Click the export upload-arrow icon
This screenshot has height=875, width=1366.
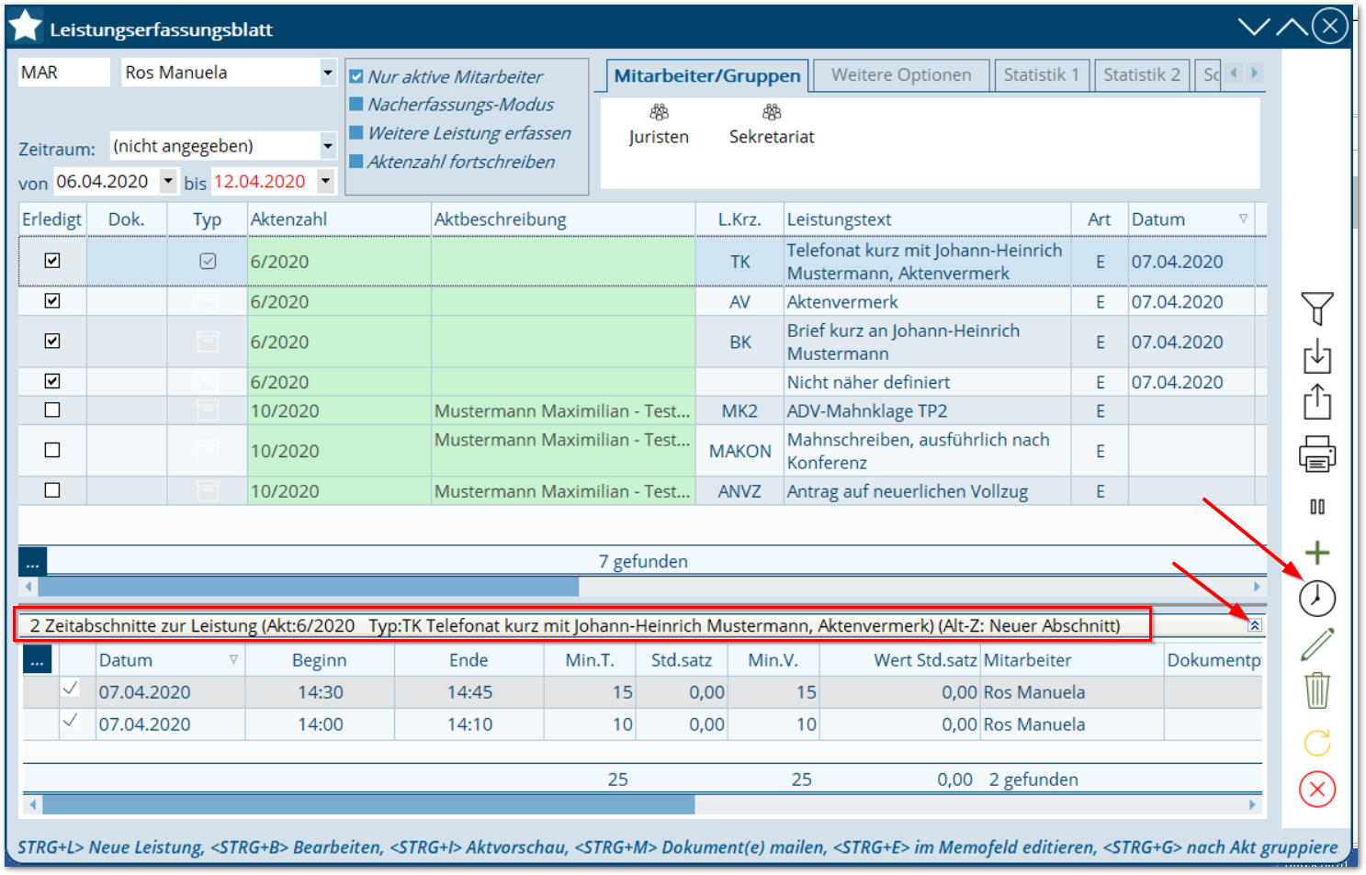(x=1316, y=401)
